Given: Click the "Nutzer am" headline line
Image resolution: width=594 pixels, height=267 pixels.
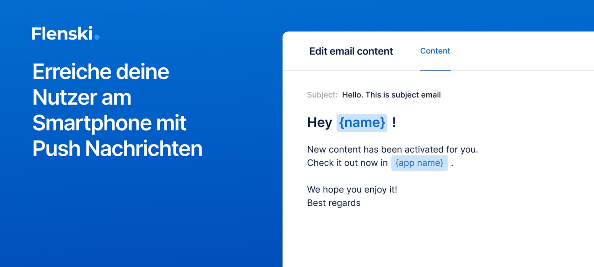Looking at the screenshot, I should tap(82, 97).
